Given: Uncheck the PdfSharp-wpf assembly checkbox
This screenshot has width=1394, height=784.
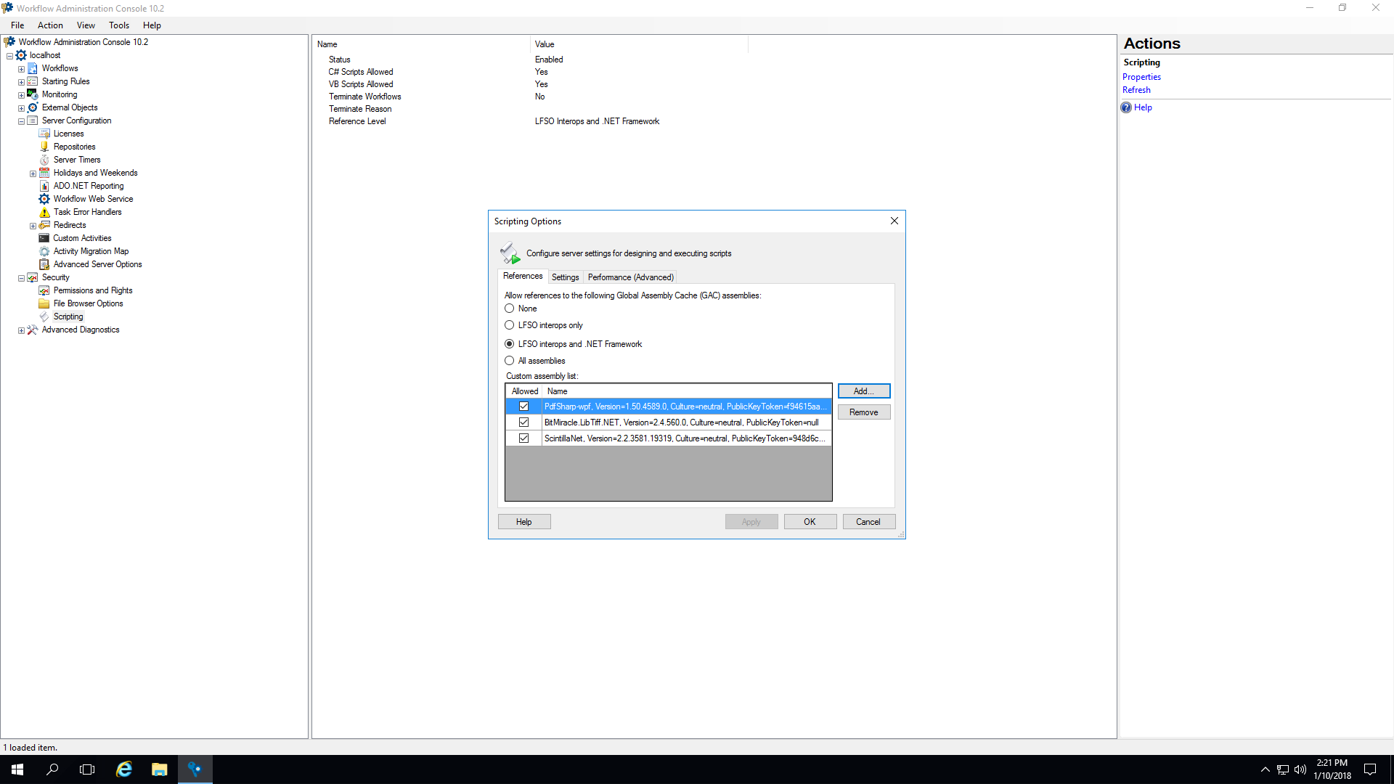Looking at the screenshot, I should pos(523,407).
